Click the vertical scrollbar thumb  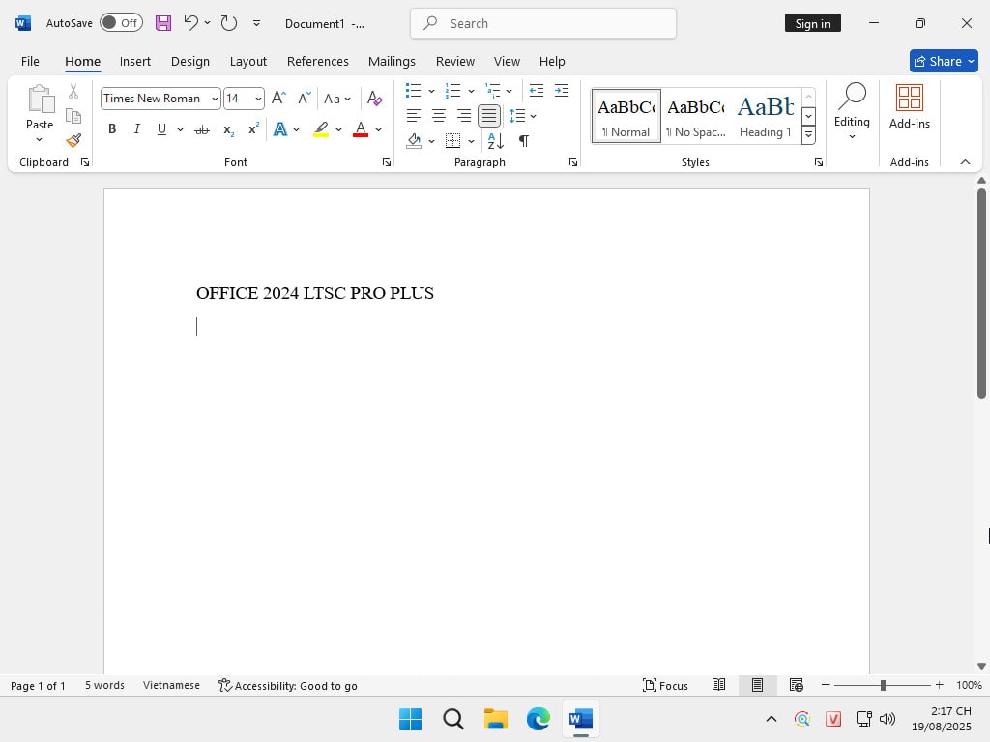point(981,294)
